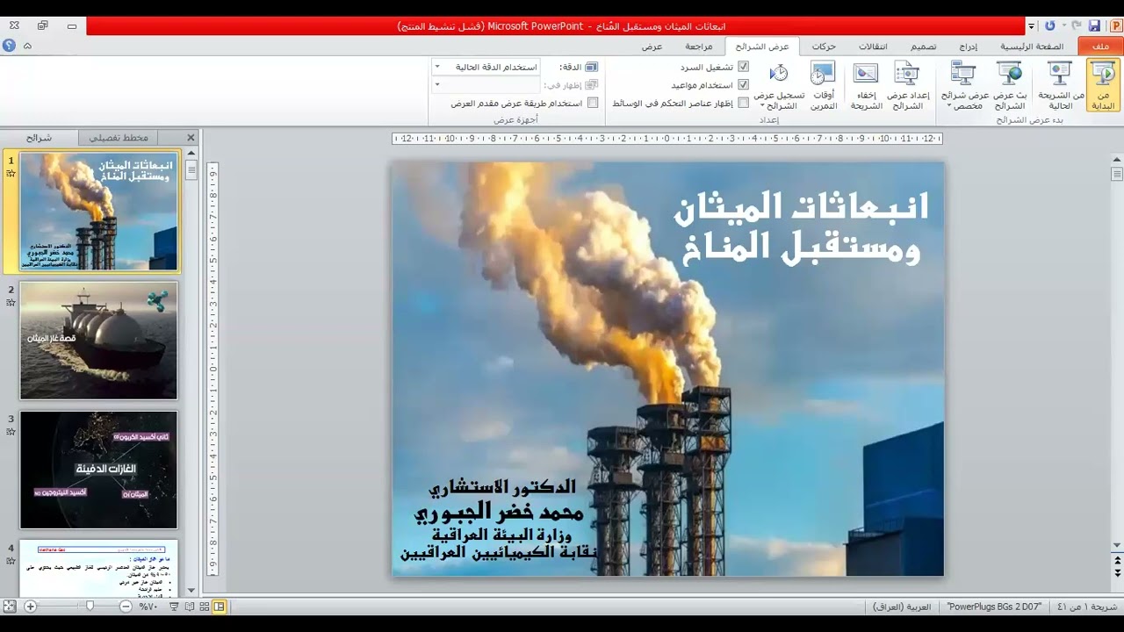Switch to Reading View icon
The image size is (1124, 632).
point(189,607)
